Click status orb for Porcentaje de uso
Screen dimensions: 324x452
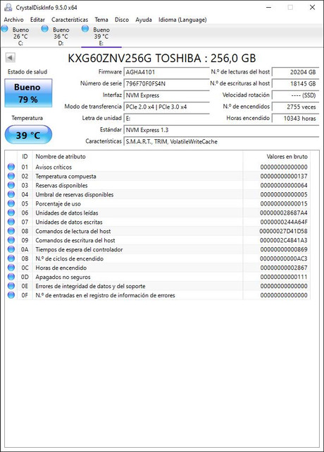click(x=11, y=203)
